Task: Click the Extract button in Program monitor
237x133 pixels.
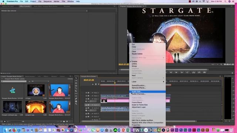Action: click(199, 72)
